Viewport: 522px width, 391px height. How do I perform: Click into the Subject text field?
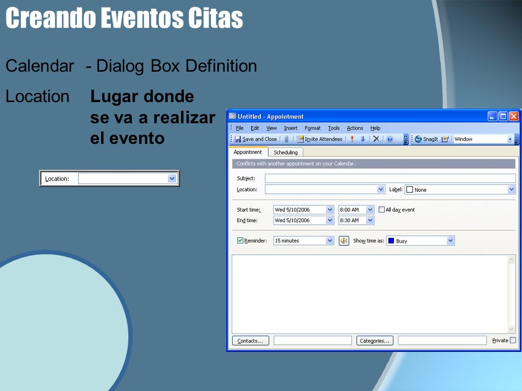[390, 178]
